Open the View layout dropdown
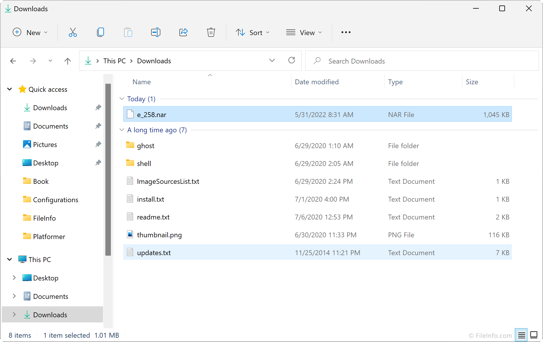This screenshot has height=342, width=543. [x=304, y=33]
